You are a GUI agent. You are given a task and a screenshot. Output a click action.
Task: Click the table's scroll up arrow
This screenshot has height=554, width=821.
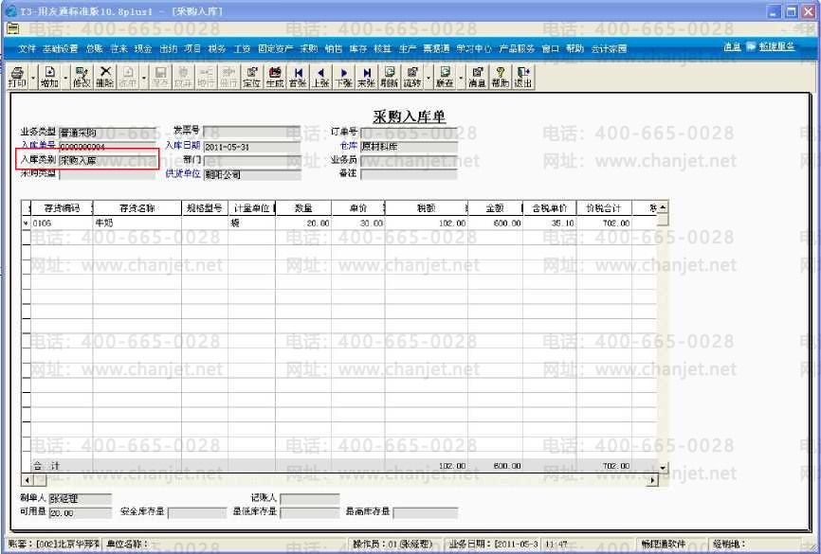(x=663, y=207)
